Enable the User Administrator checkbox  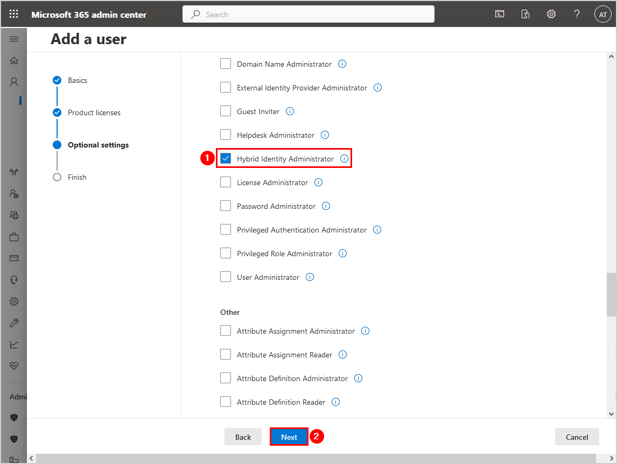(226, 277)
